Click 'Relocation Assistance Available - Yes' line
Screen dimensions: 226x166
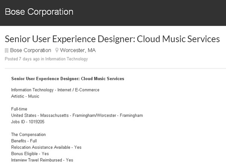click(x=46, y=147)
